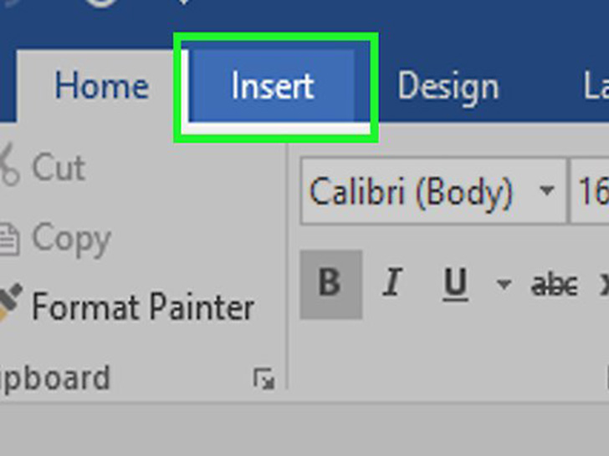Open the Insert ribbon tab

pos(273,87)
